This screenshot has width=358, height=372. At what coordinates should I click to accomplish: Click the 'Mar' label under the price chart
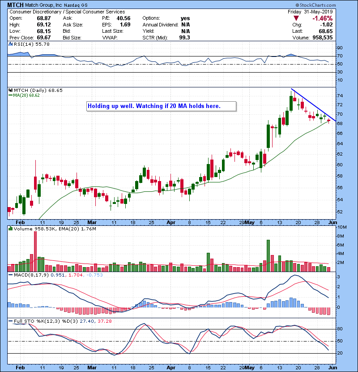92,223
